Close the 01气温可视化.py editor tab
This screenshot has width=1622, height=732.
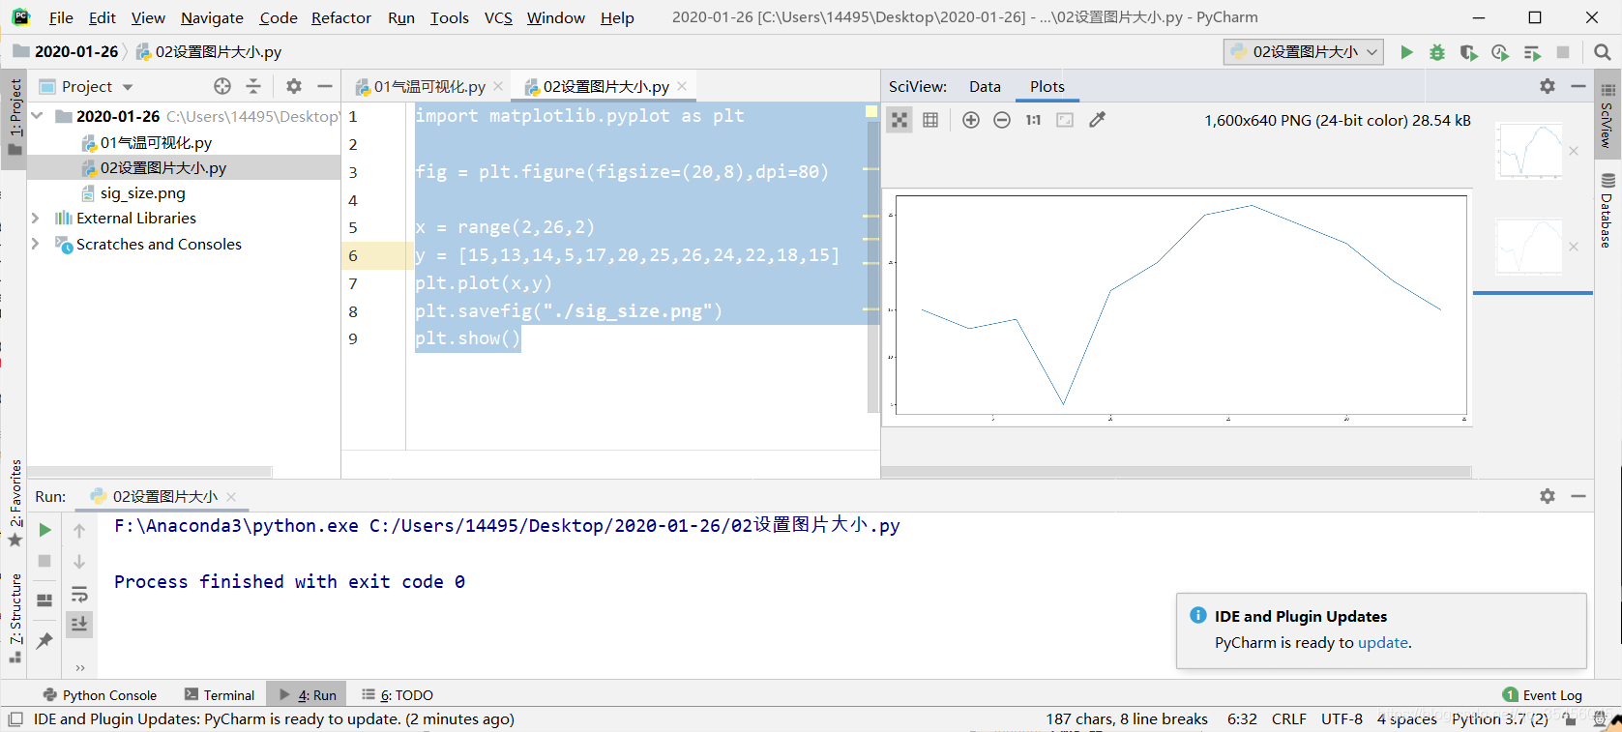(x=498, y=86)
